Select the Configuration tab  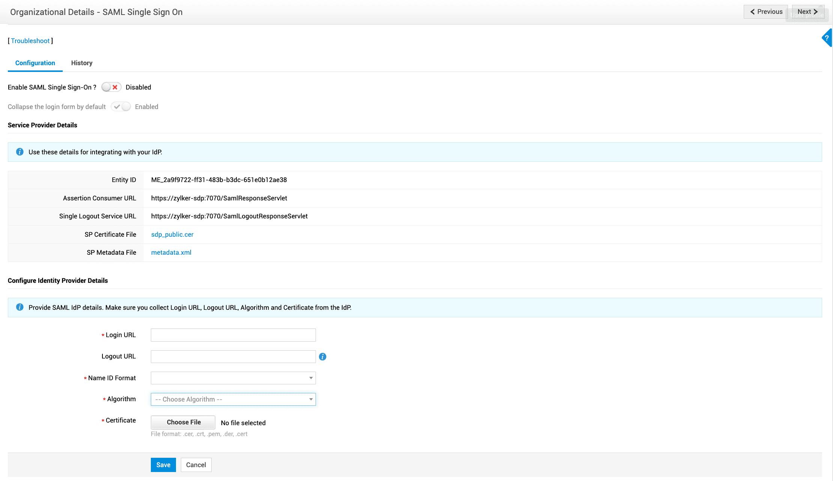click(x=35, y=63)
